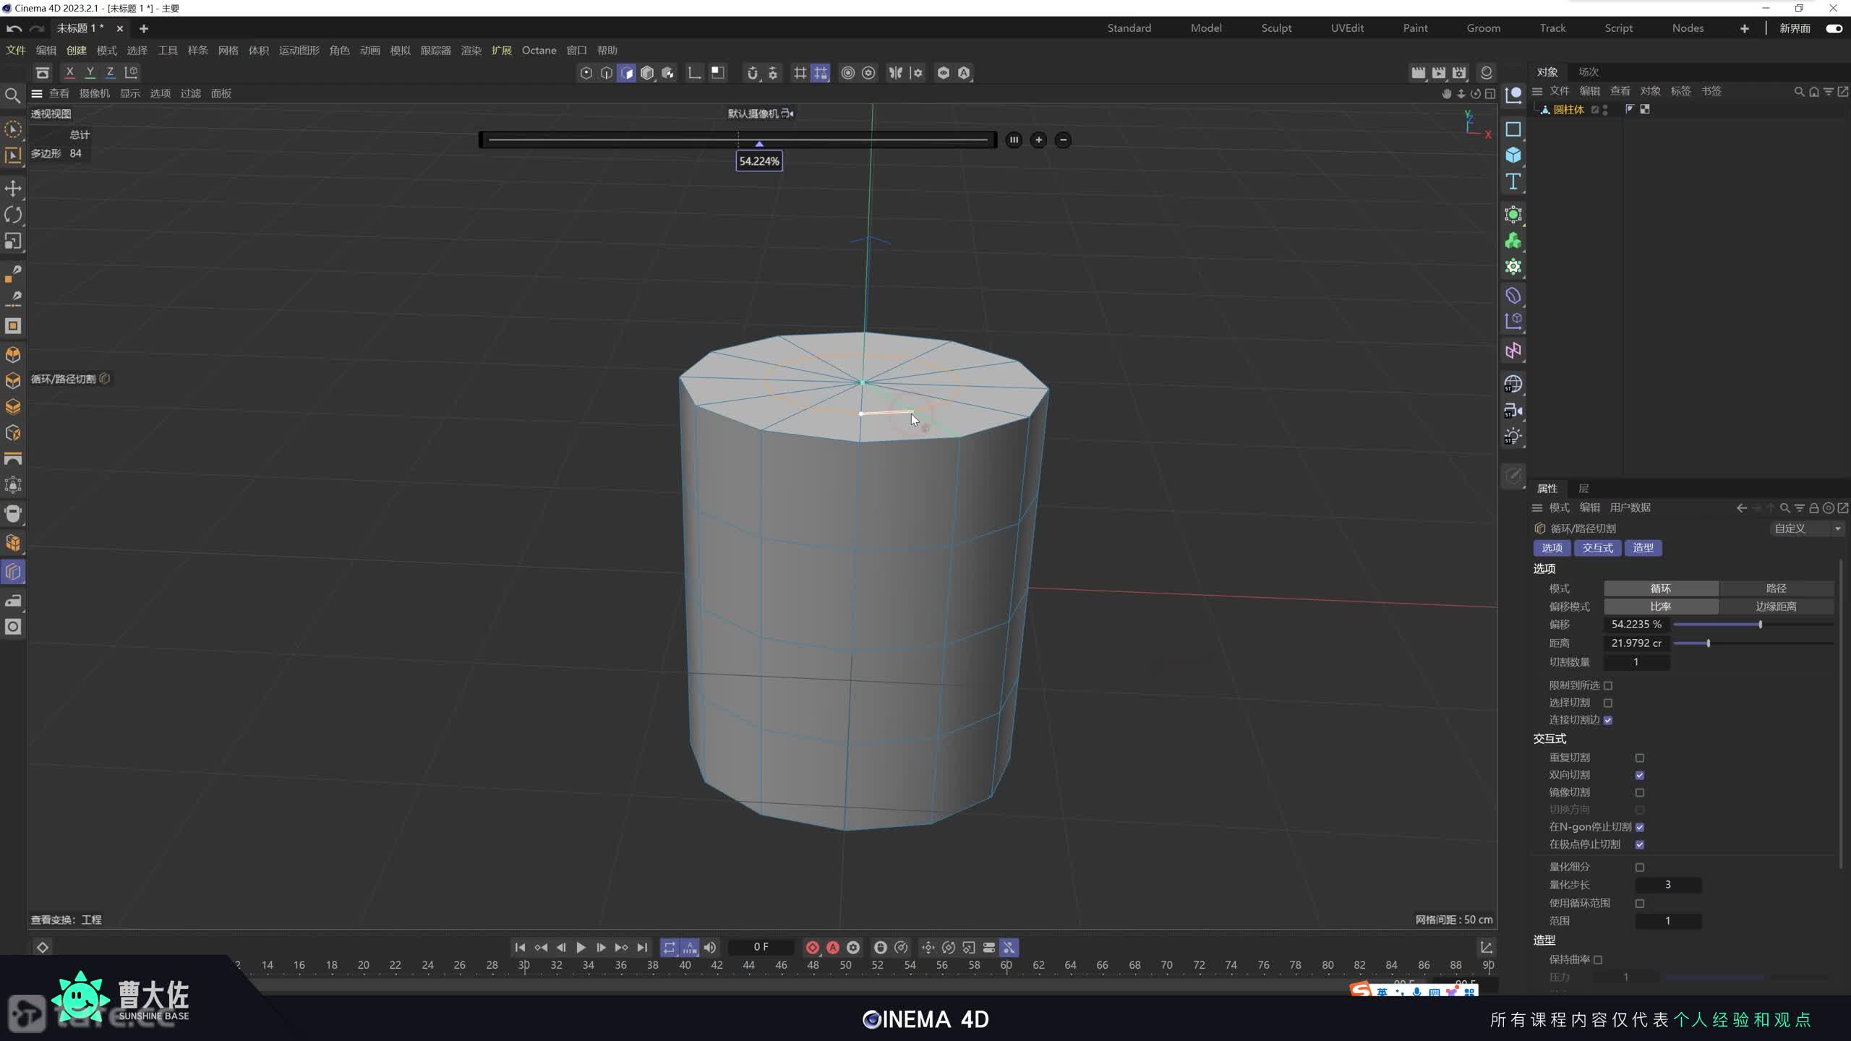Screen dimensions: 1851x1041
Task: Click the 切割数量 input field
Action: click(x=1636, y=662)
